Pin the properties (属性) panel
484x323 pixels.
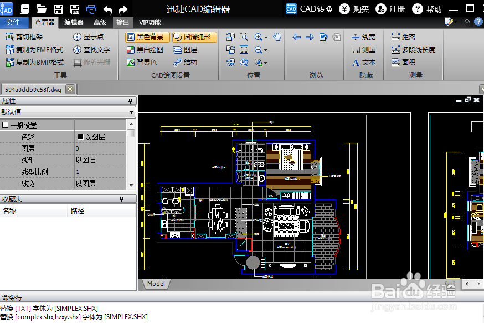[130, 101]
